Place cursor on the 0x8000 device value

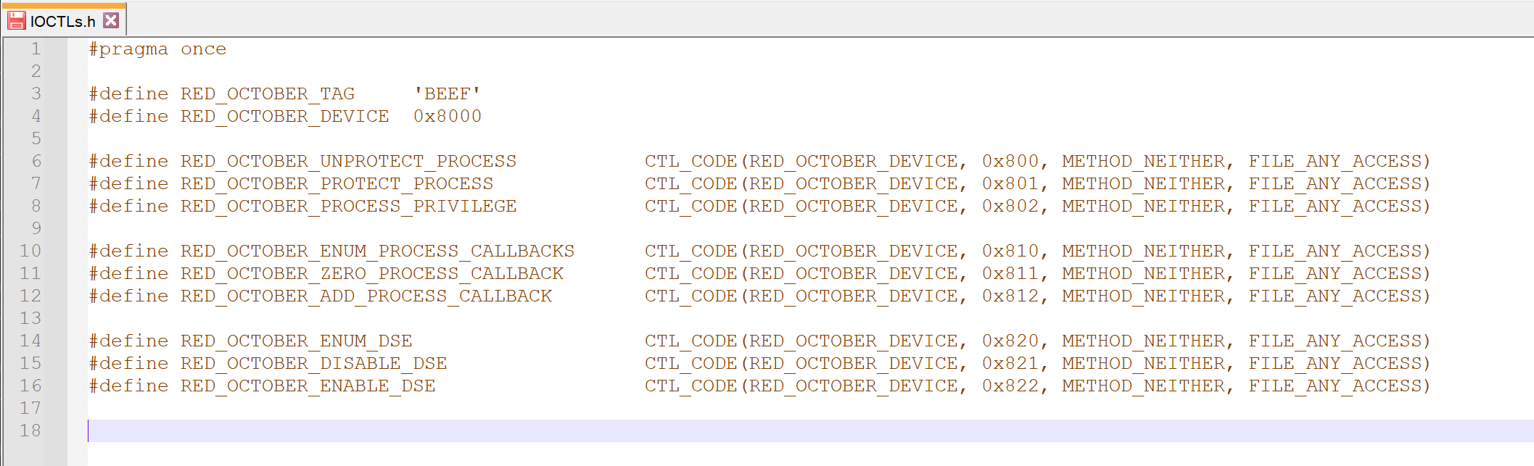click(x=448, y=116)
